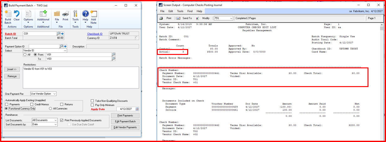The image size is (386, 142).
Task: Open the Tools menu in Screen Output
Action: coord(180,11)
